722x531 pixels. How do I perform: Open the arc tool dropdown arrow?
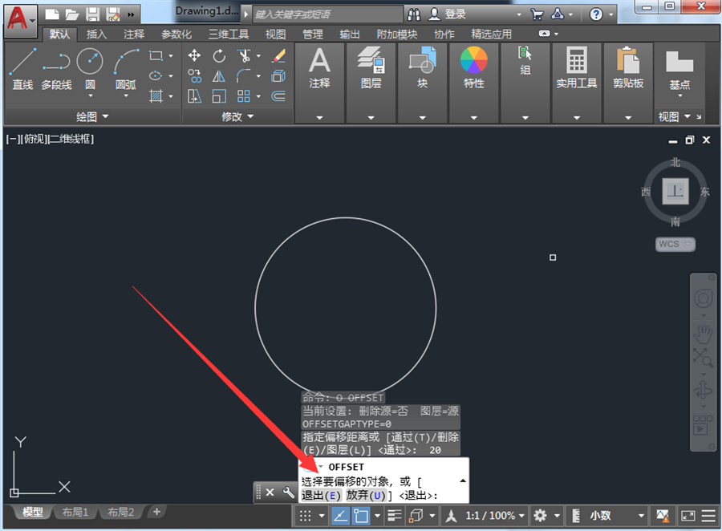pyautogui.click(x=126, y=95)
